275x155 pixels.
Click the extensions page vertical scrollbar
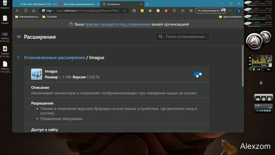pyautogui.click(x=242, y=66)
